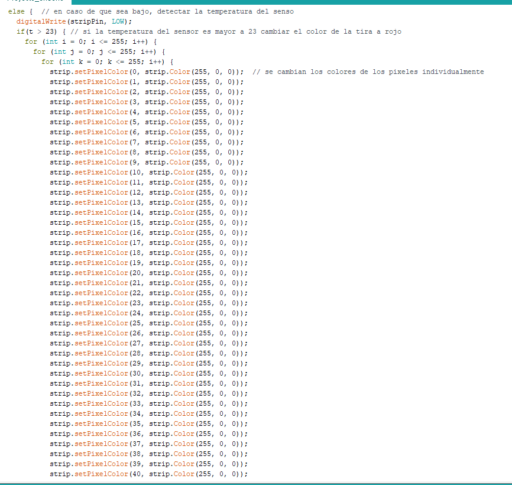This screenshot has height=485, width=512.
Task: Click the setPixelColor(35, line
Action: point(149,424)
